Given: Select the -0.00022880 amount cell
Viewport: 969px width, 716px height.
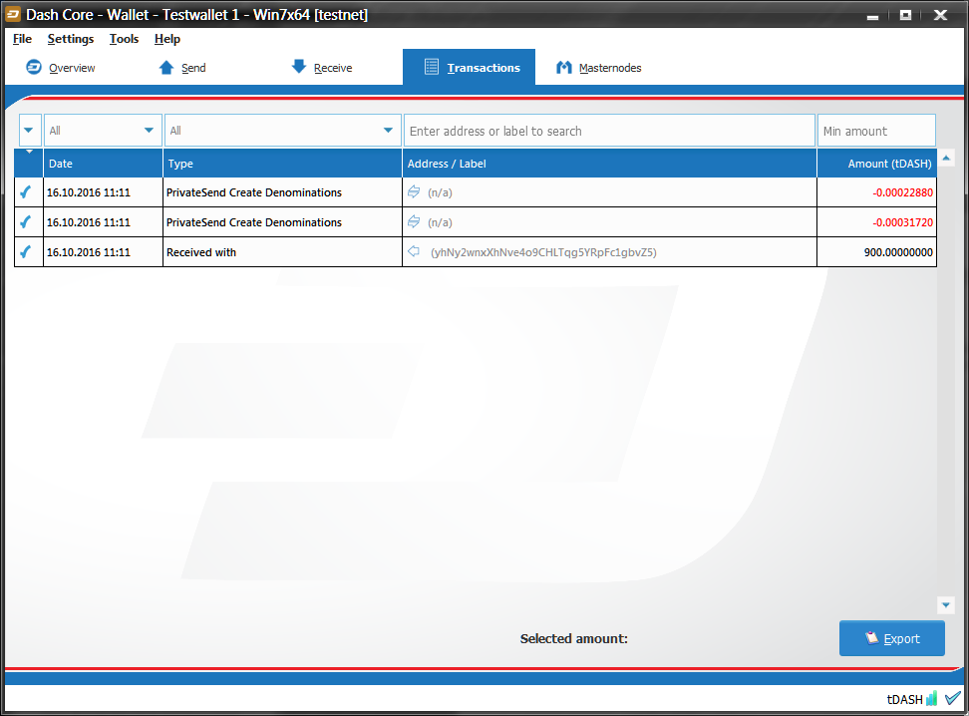Looking at the screenshot, I should (x=877, y=192).
